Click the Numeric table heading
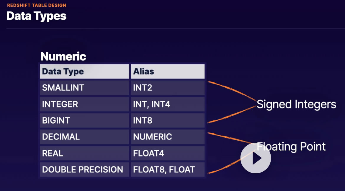Image resolution: width=345 pixels, height=191 pixels. coord(63,56)
